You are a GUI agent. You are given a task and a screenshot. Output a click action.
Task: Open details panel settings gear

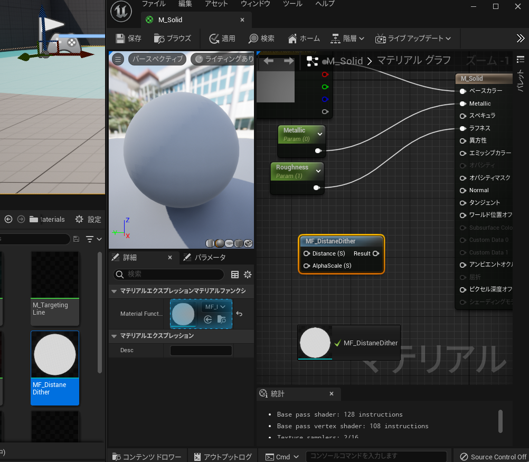click(248, 275)
